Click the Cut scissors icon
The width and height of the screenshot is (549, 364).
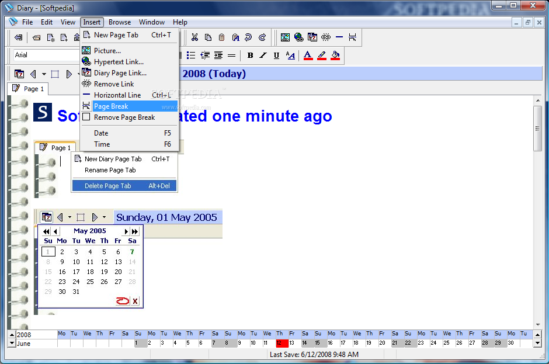click(195, 37)
